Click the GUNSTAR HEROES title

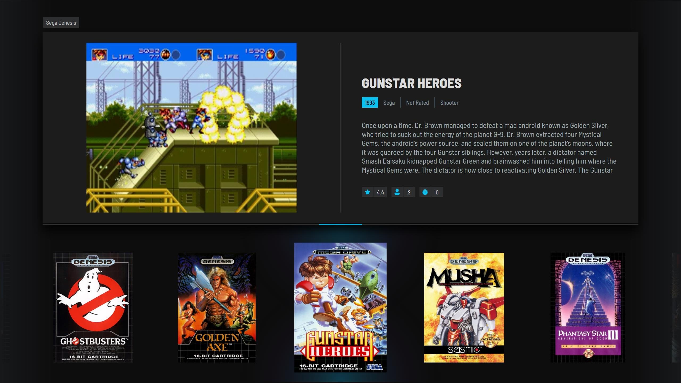point(412,83)
